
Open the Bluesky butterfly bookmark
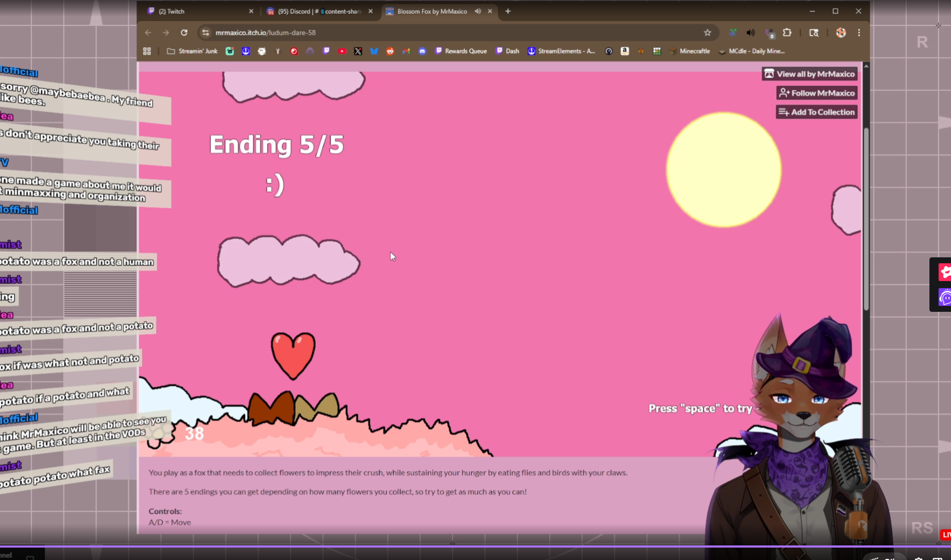[374, 51]
